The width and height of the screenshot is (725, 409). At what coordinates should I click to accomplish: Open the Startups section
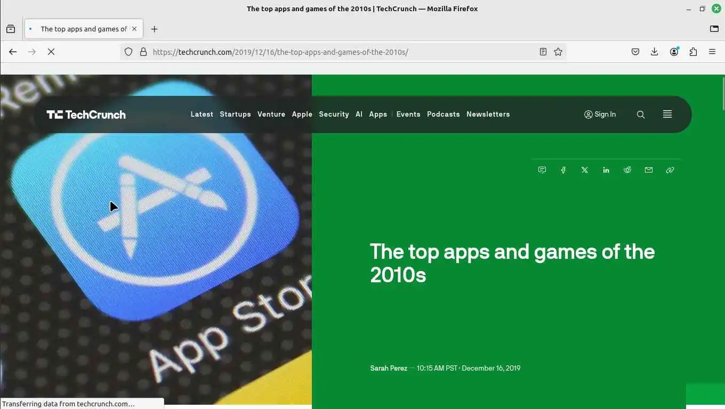235,114
